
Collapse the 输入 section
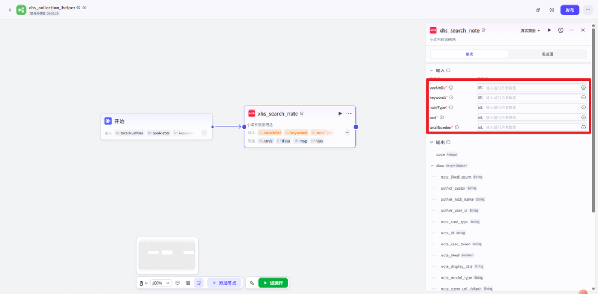[x=432, y=71]
